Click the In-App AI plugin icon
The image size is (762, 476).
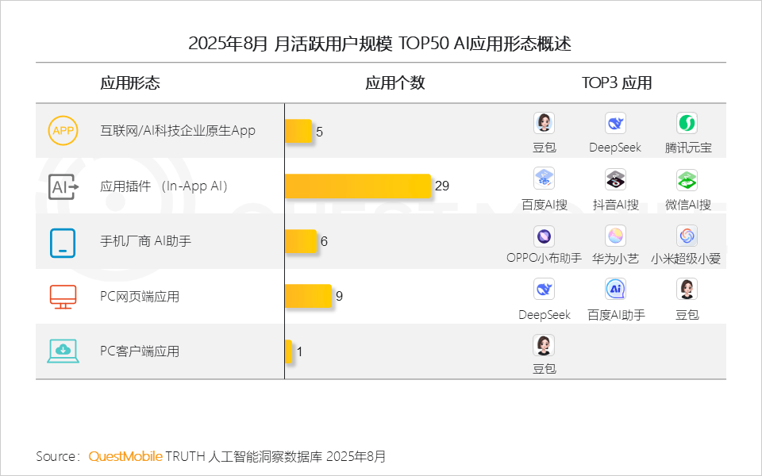(x=63, y=186)
